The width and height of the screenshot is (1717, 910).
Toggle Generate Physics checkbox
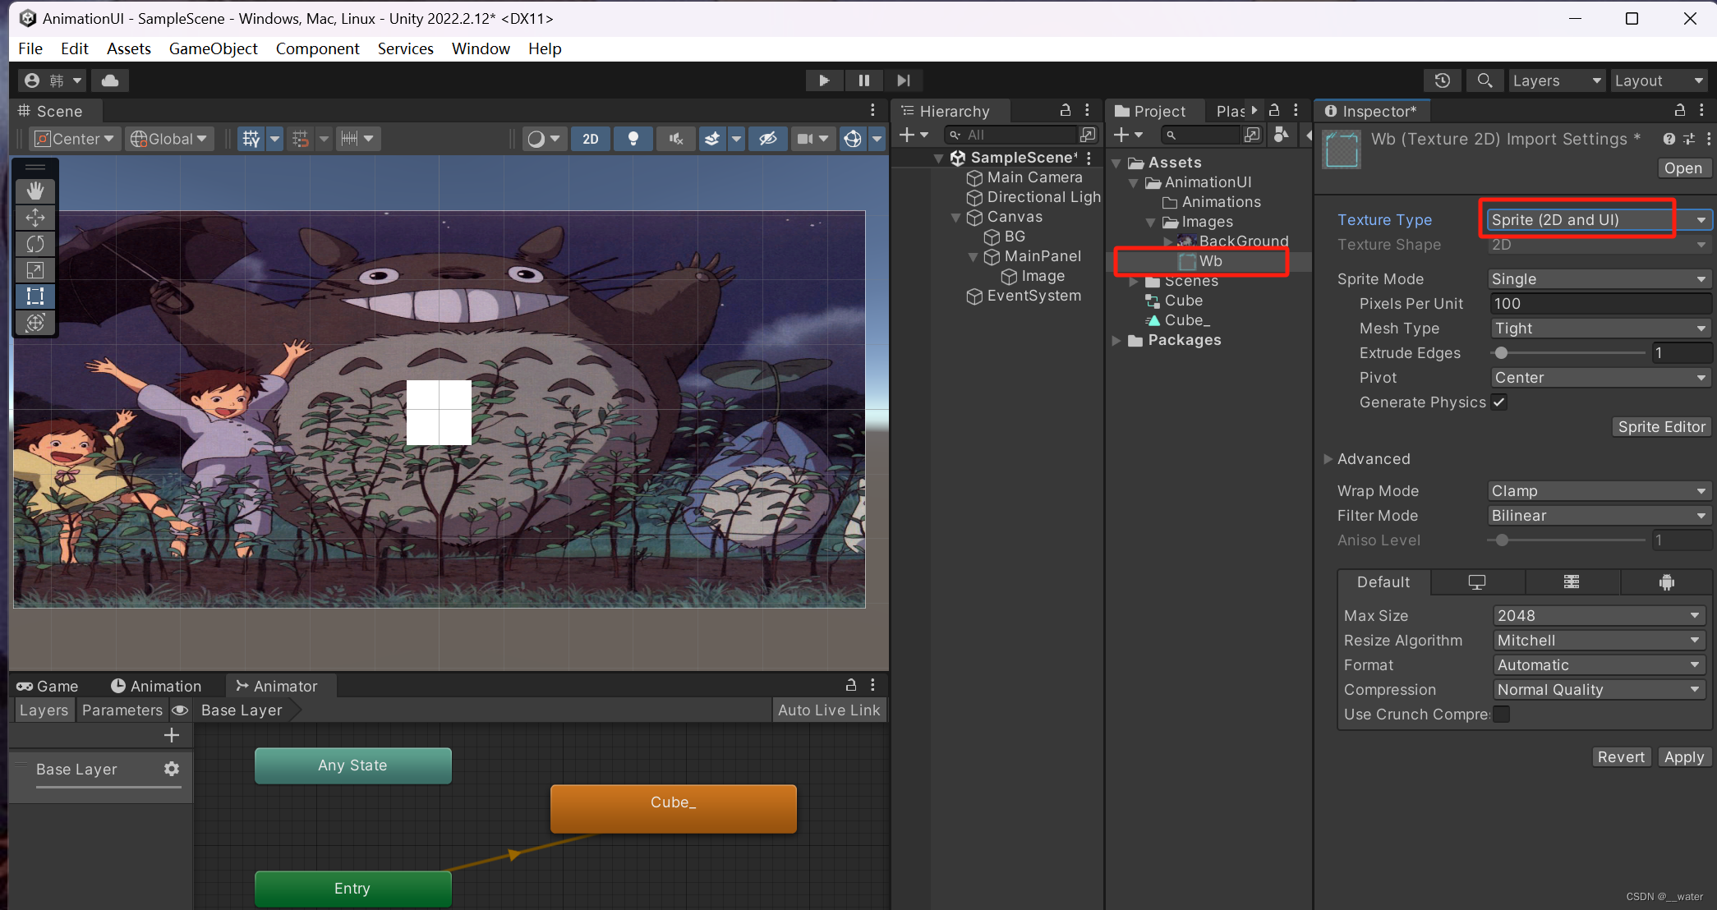(x=1499, y=402)
